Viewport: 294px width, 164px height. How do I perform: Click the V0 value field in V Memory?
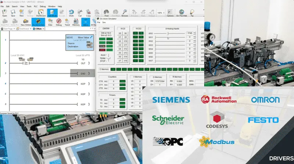(x=140, y=81)
